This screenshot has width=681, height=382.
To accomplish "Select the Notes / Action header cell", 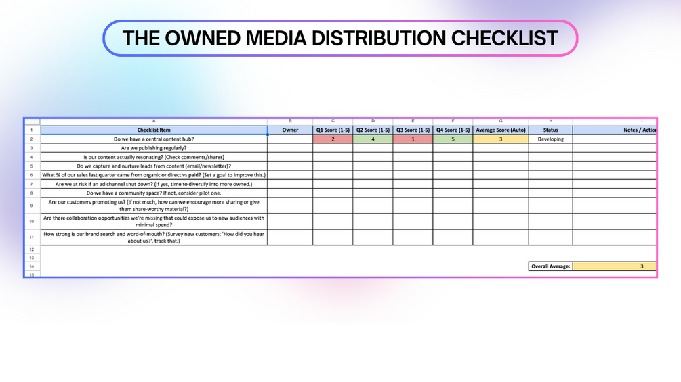I will [x=614, y=130].
